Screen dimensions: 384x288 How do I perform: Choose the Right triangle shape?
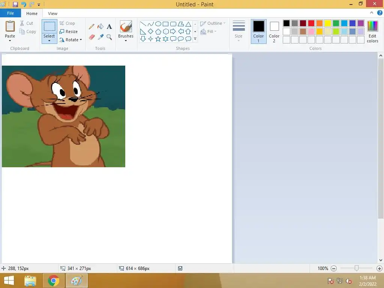point(143,31)
